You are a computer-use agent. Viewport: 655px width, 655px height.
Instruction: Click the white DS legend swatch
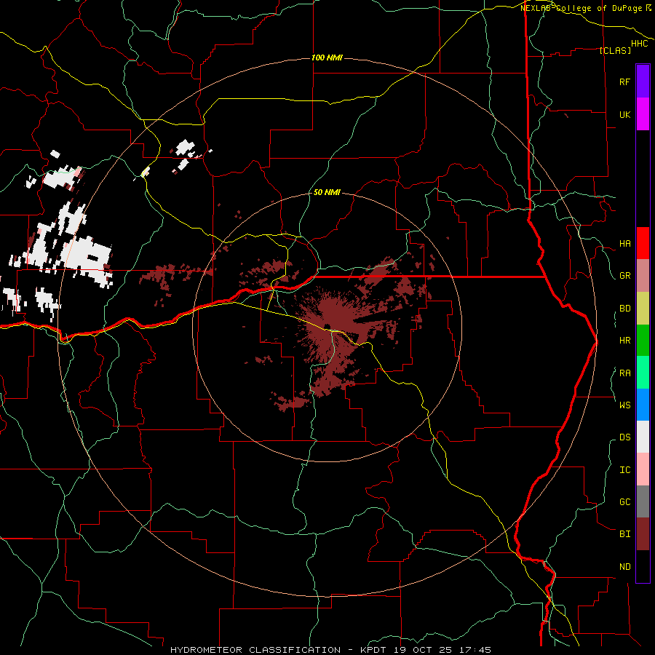[x=643, y=437]
